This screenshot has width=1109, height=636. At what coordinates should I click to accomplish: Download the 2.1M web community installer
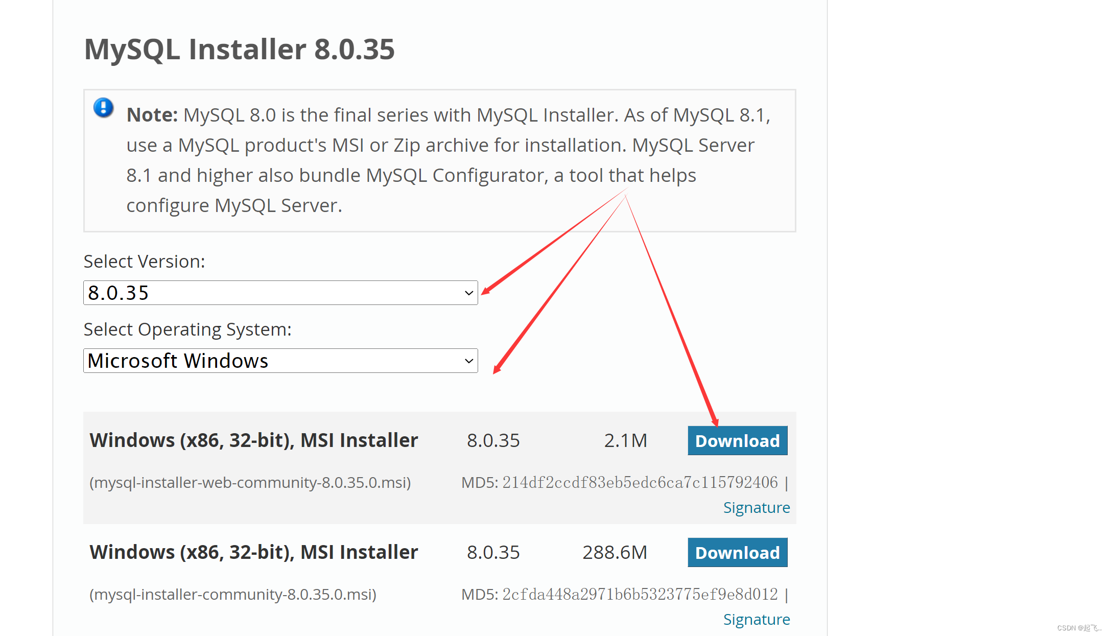[x=737, y=440]
